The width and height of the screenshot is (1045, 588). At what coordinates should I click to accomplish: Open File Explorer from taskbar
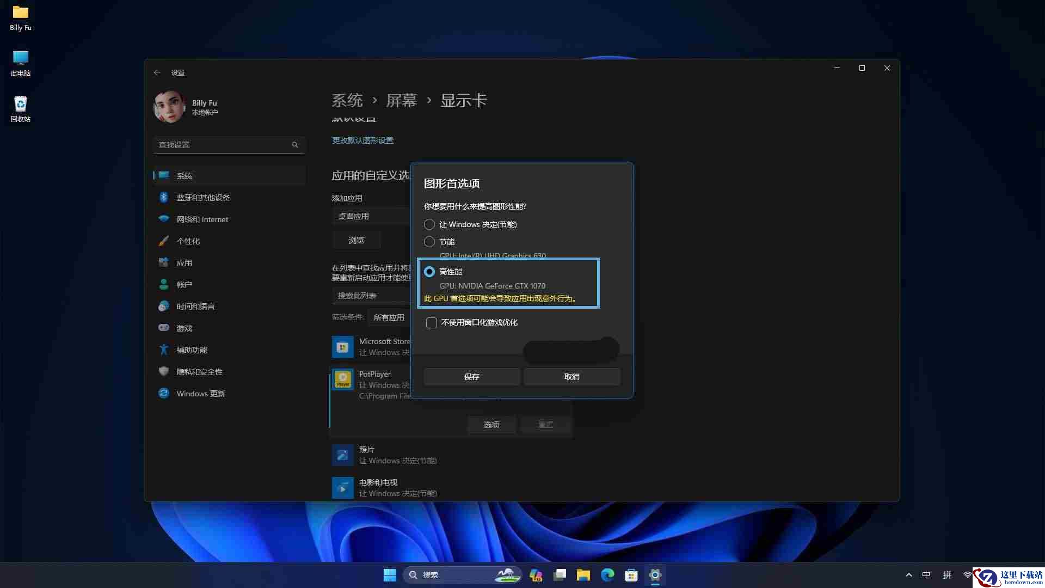583,575
